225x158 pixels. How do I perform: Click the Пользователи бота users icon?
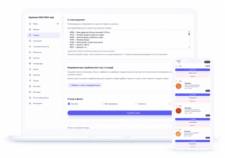tap(30, 47)
